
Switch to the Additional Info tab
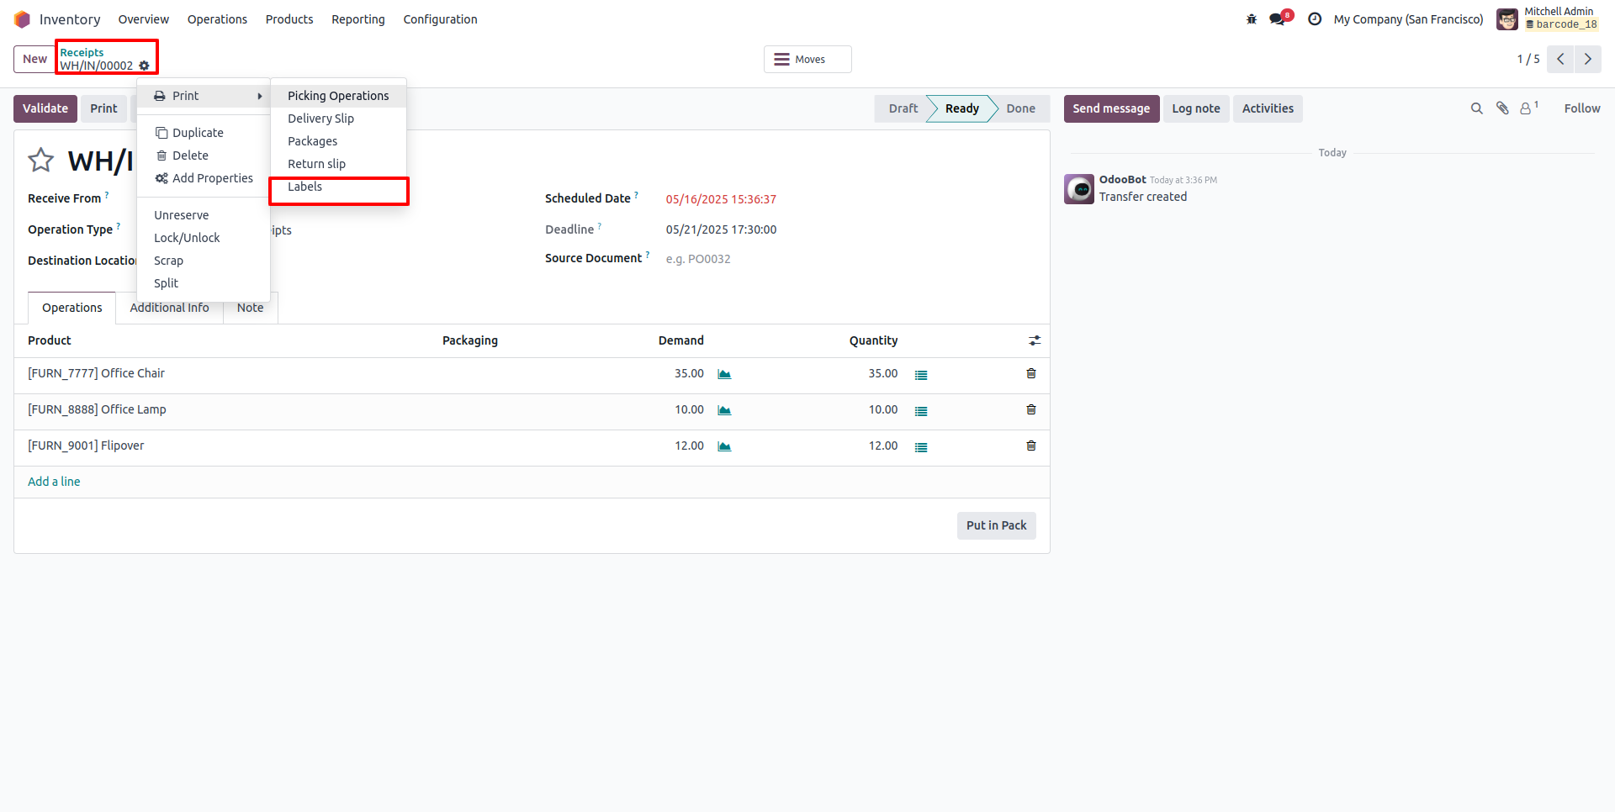click(x=169, y=308)
